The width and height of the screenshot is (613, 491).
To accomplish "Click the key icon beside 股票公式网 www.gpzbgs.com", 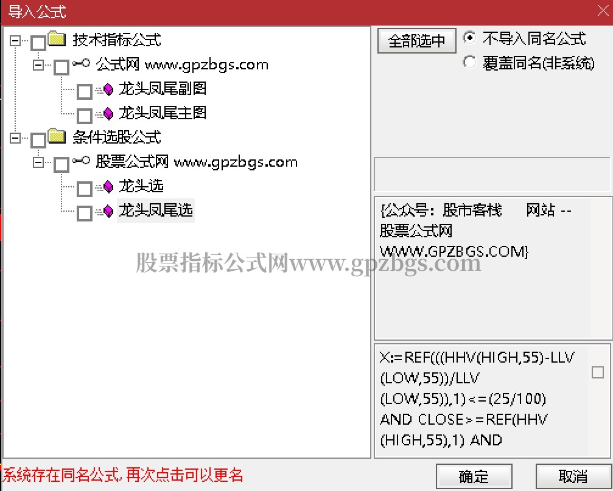I will [x=81, y=161].
